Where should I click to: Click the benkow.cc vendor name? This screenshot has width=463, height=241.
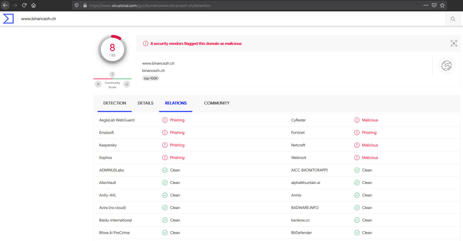click(x=300, y=220)
